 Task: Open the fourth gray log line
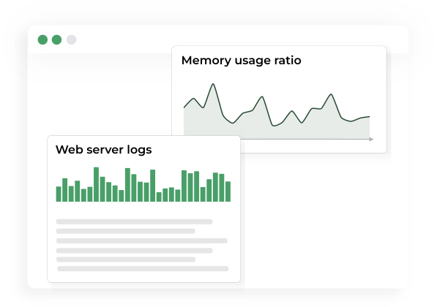[135, 251]
